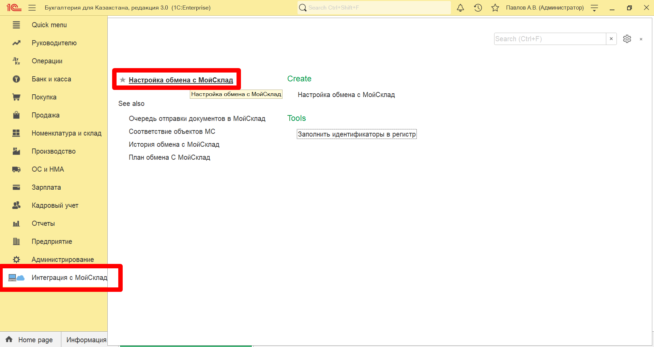Click the Quick menu list icon

(x=16, y=25)
